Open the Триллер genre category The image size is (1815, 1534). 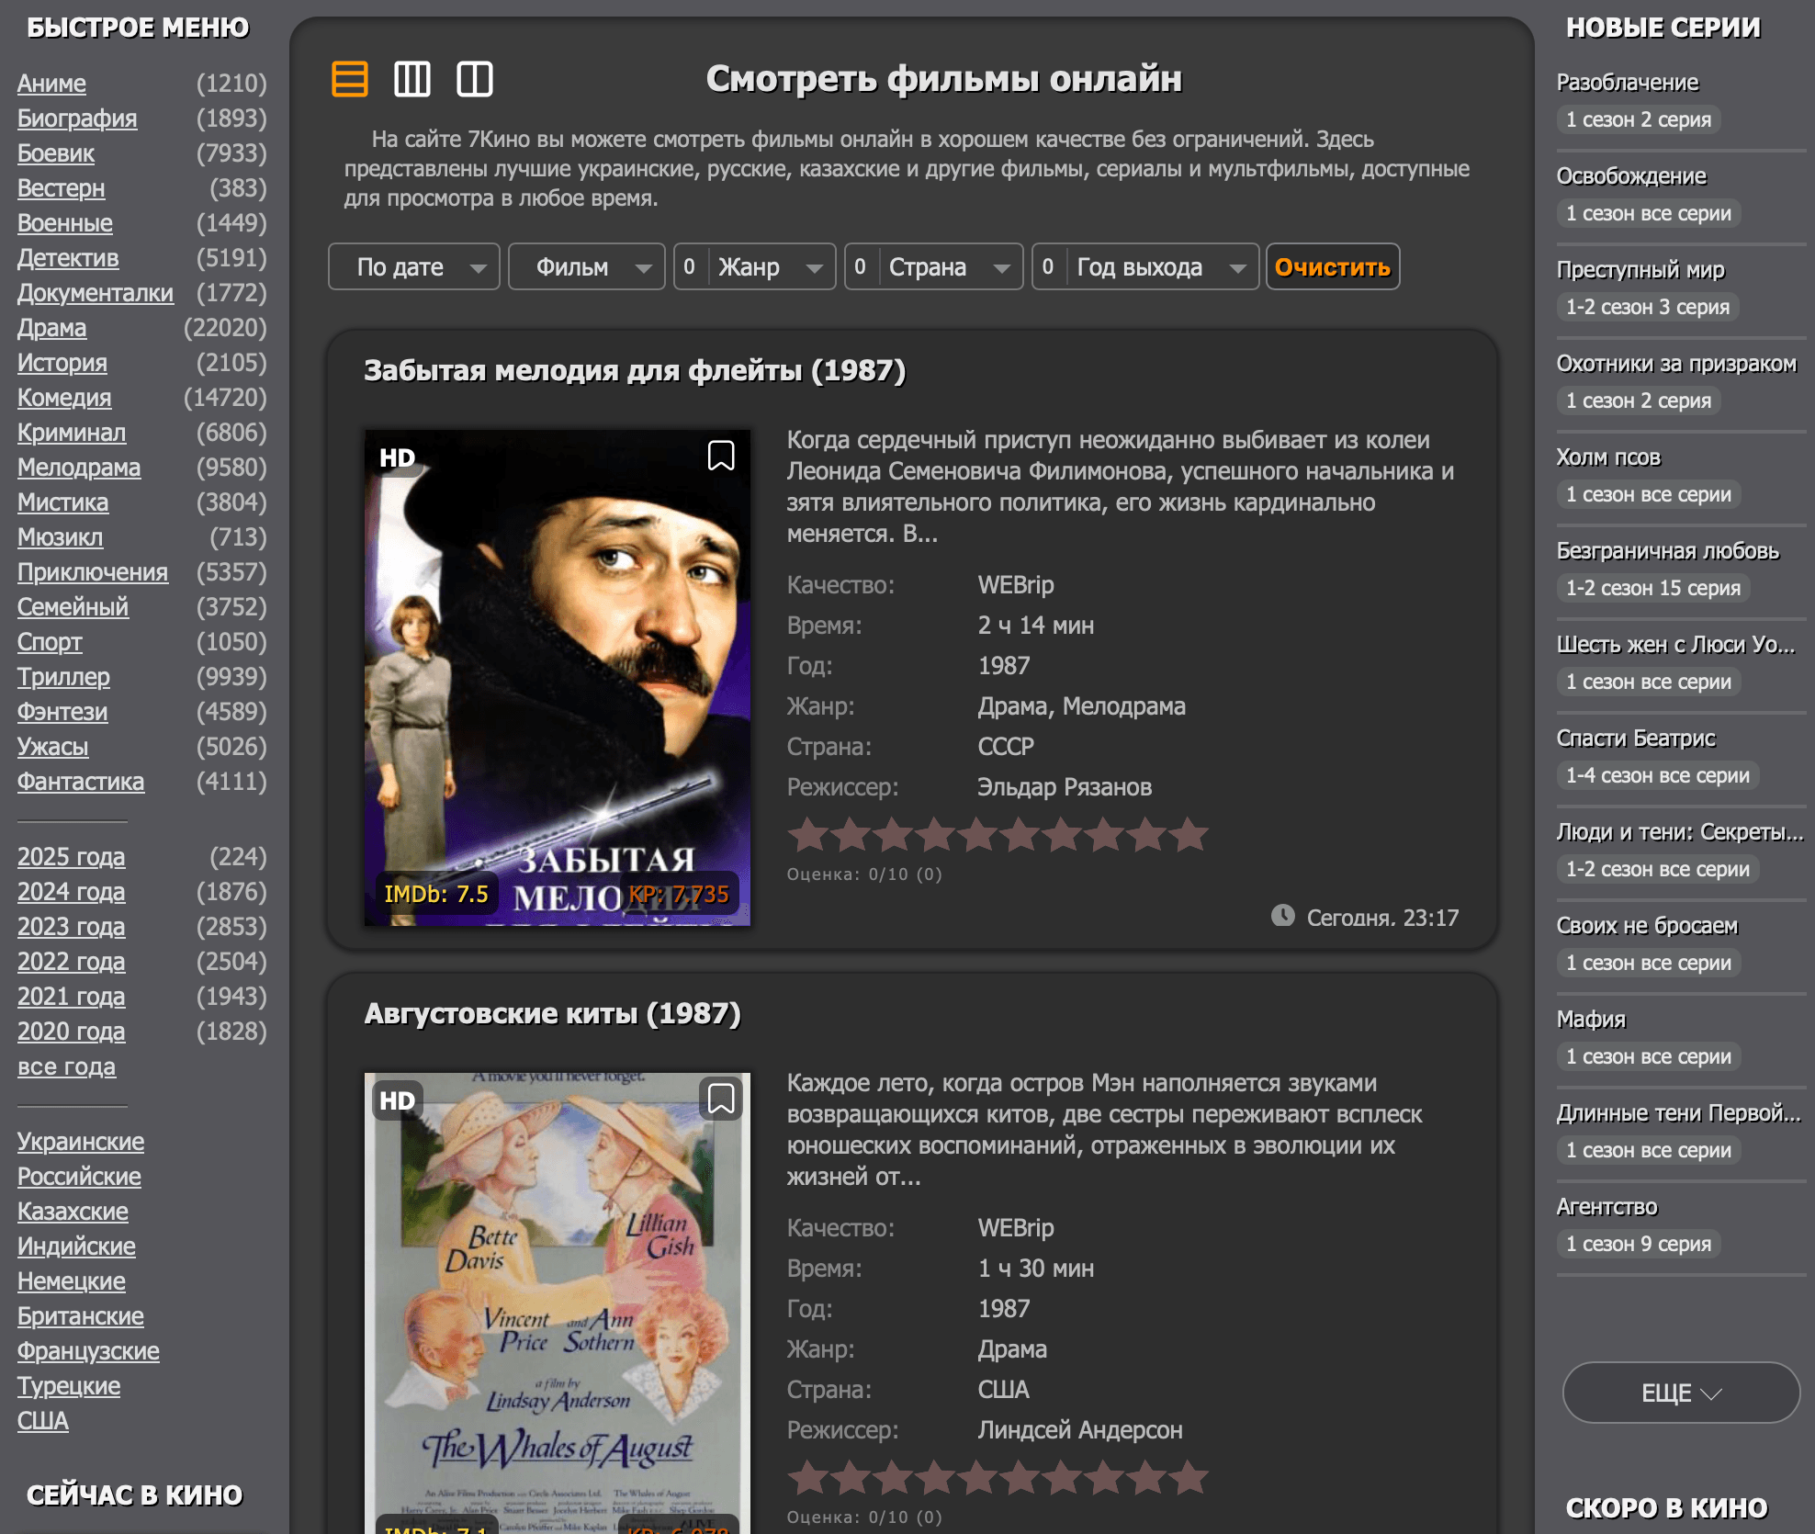coord(63,677)
